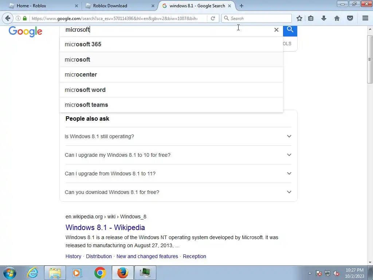Choose the microsoft 365 suggestion
The width and height of the screenshot is (373, 280).
tap(171, 44)
